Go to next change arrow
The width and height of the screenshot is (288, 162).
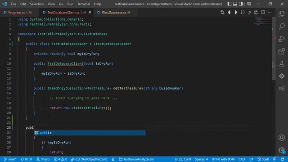(236, 12)
